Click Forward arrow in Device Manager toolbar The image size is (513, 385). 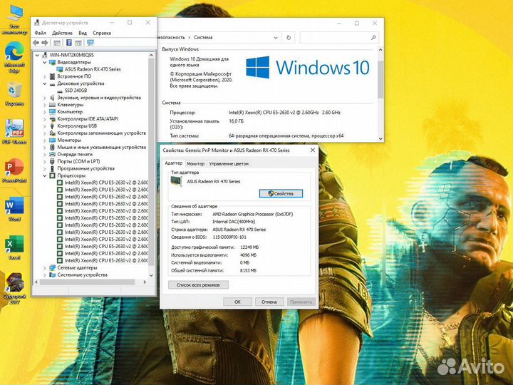[x=45, y=43]
